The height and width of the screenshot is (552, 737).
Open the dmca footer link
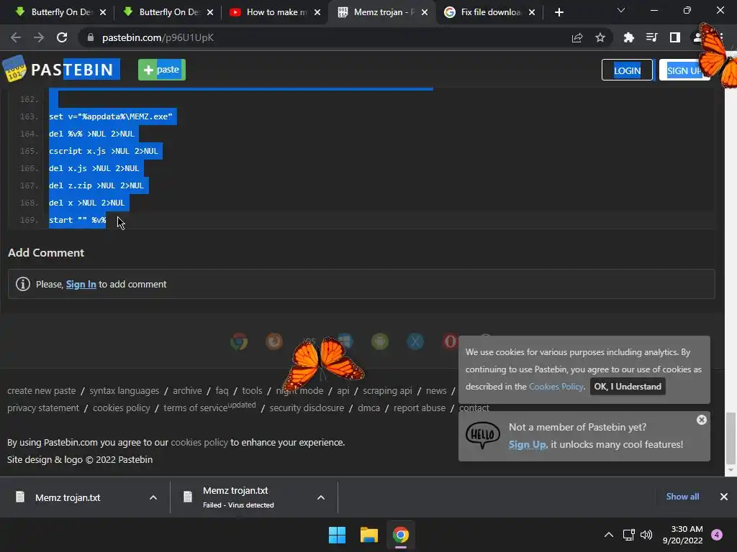click(x=368, y=408)
